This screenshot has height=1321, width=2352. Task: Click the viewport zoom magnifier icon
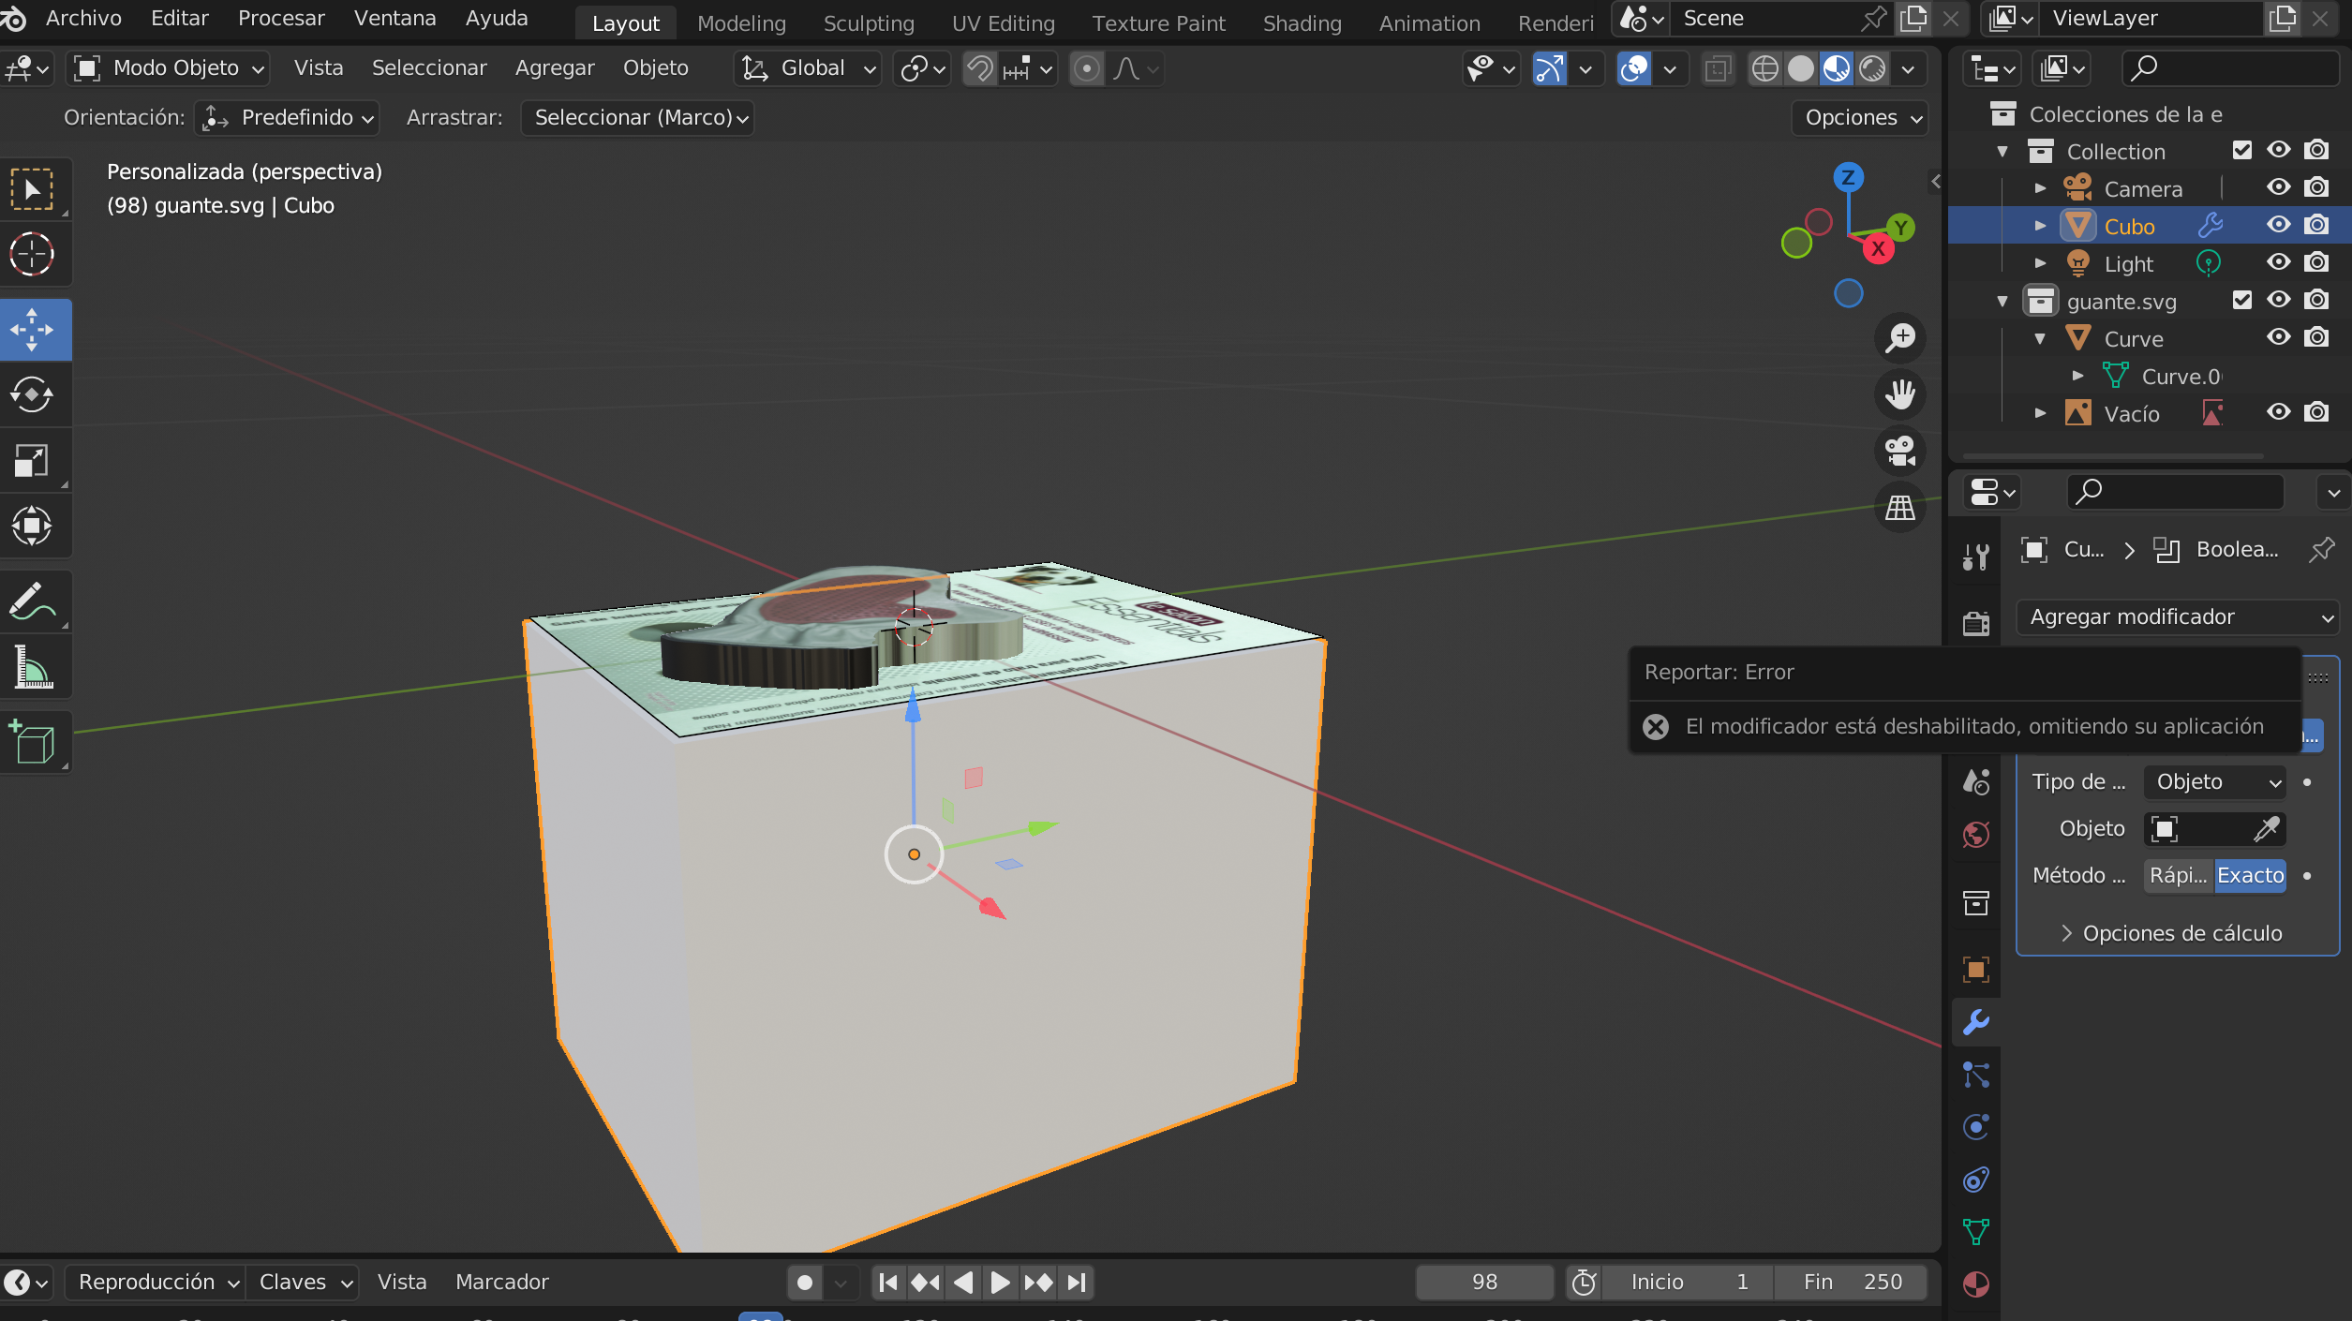pos(1900,337)
